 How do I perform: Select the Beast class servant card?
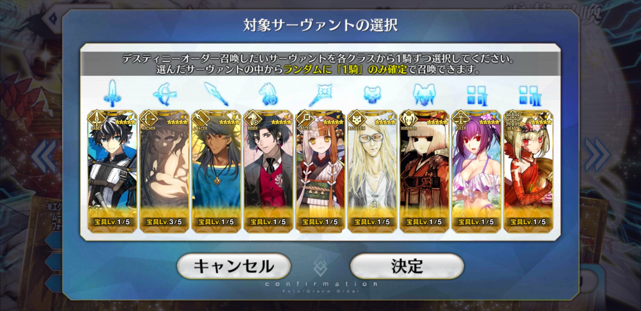tap(529, 171)
